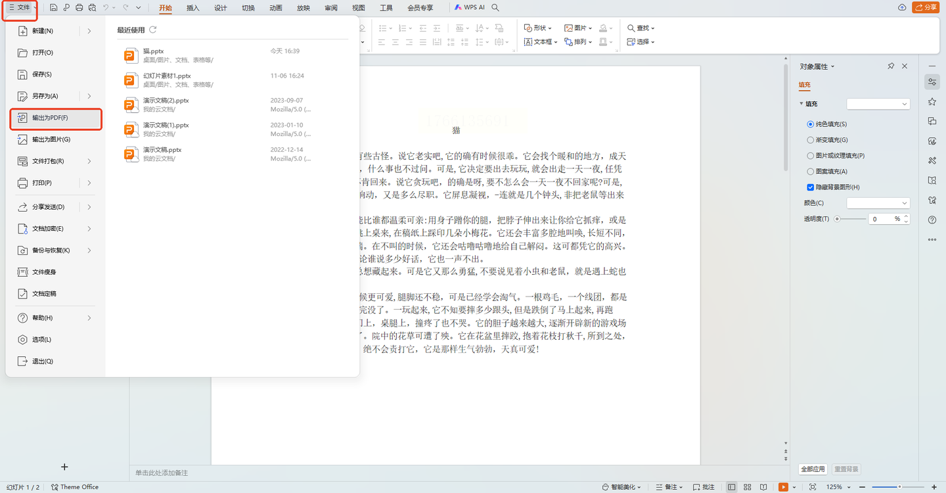Click the Save icon in quick access toolbar
The height and width of the screenshot is (493, 946).
(x=53, y=7)
